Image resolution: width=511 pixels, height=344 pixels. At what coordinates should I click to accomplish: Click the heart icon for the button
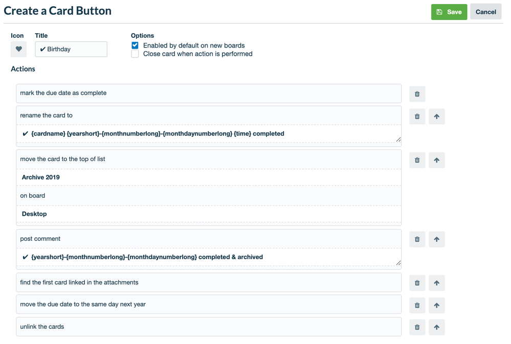click(x=18, y=49)
